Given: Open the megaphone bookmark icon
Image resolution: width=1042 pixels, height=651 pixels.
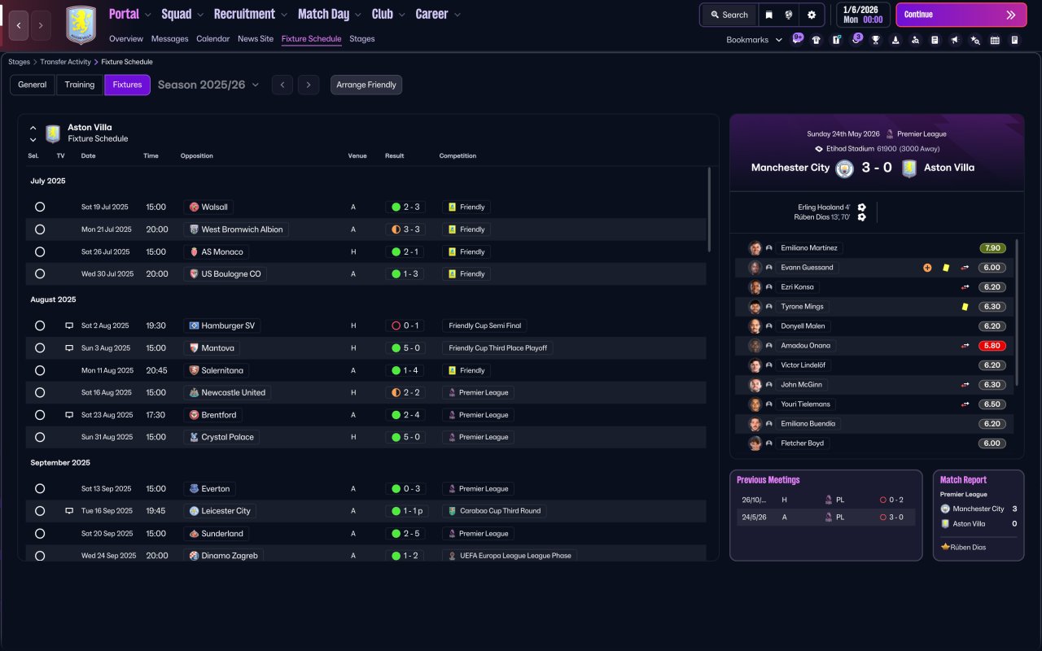Looking at the screenshot, I should tap(955, 40).
